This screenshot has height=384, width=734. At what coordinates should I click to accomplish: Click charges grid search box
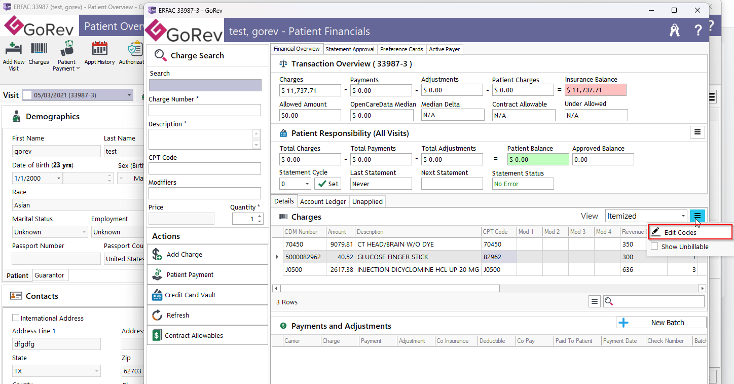[x=653, y=301]
